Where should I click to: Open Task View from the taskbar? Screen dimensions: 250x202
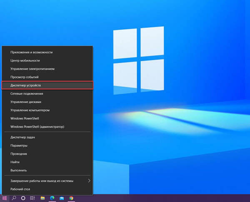coord(32,198)
